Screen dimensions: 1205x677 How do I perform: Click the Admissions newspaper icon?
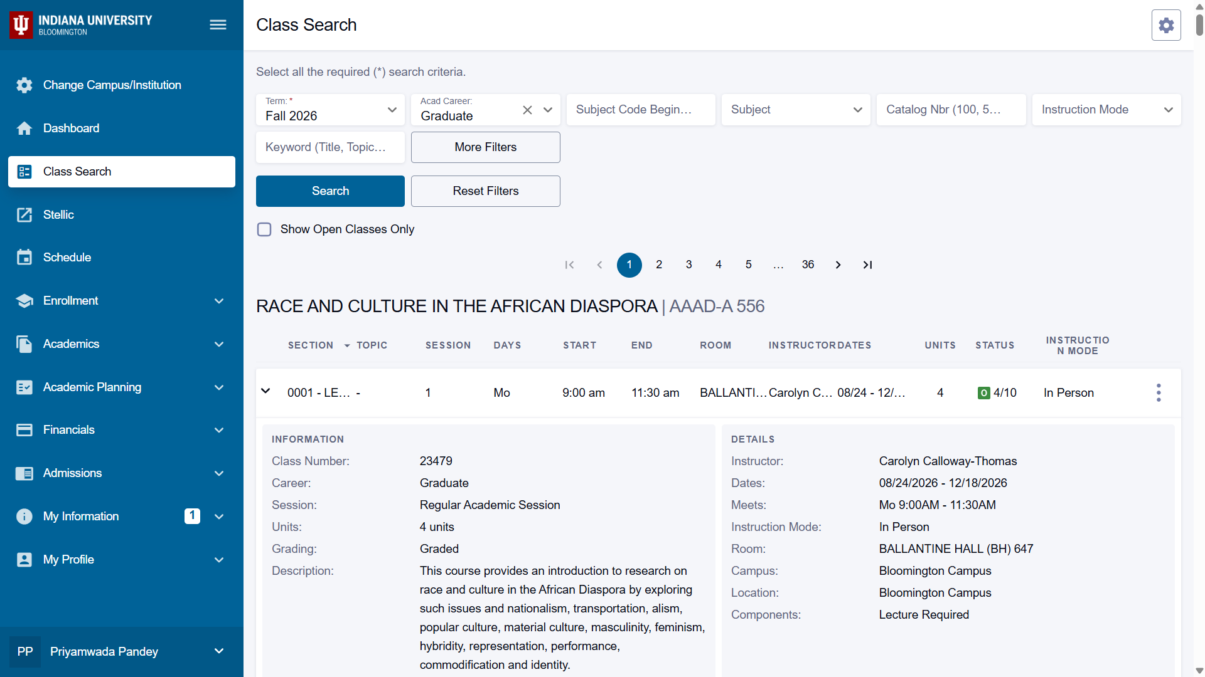tap(24, 473)
